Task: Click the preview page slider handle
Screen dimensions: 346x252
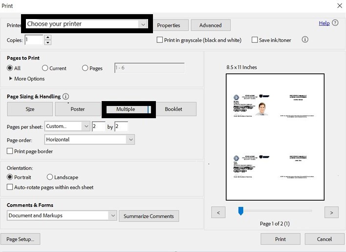Action: [x=241, y=211]
